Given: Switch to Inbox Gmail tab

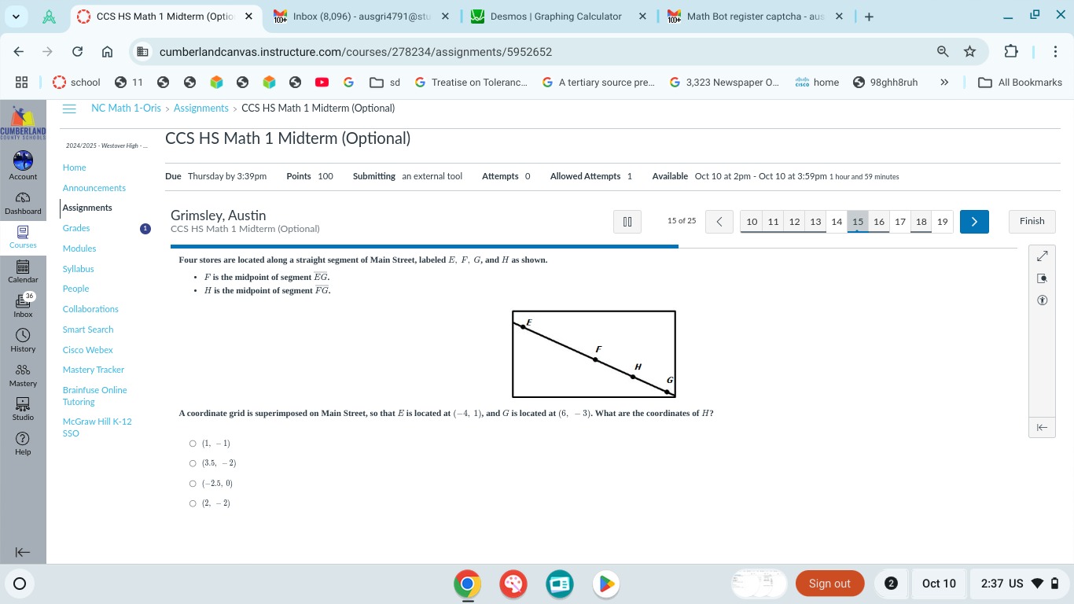Looking at the screenshot, I should (359, 17).
